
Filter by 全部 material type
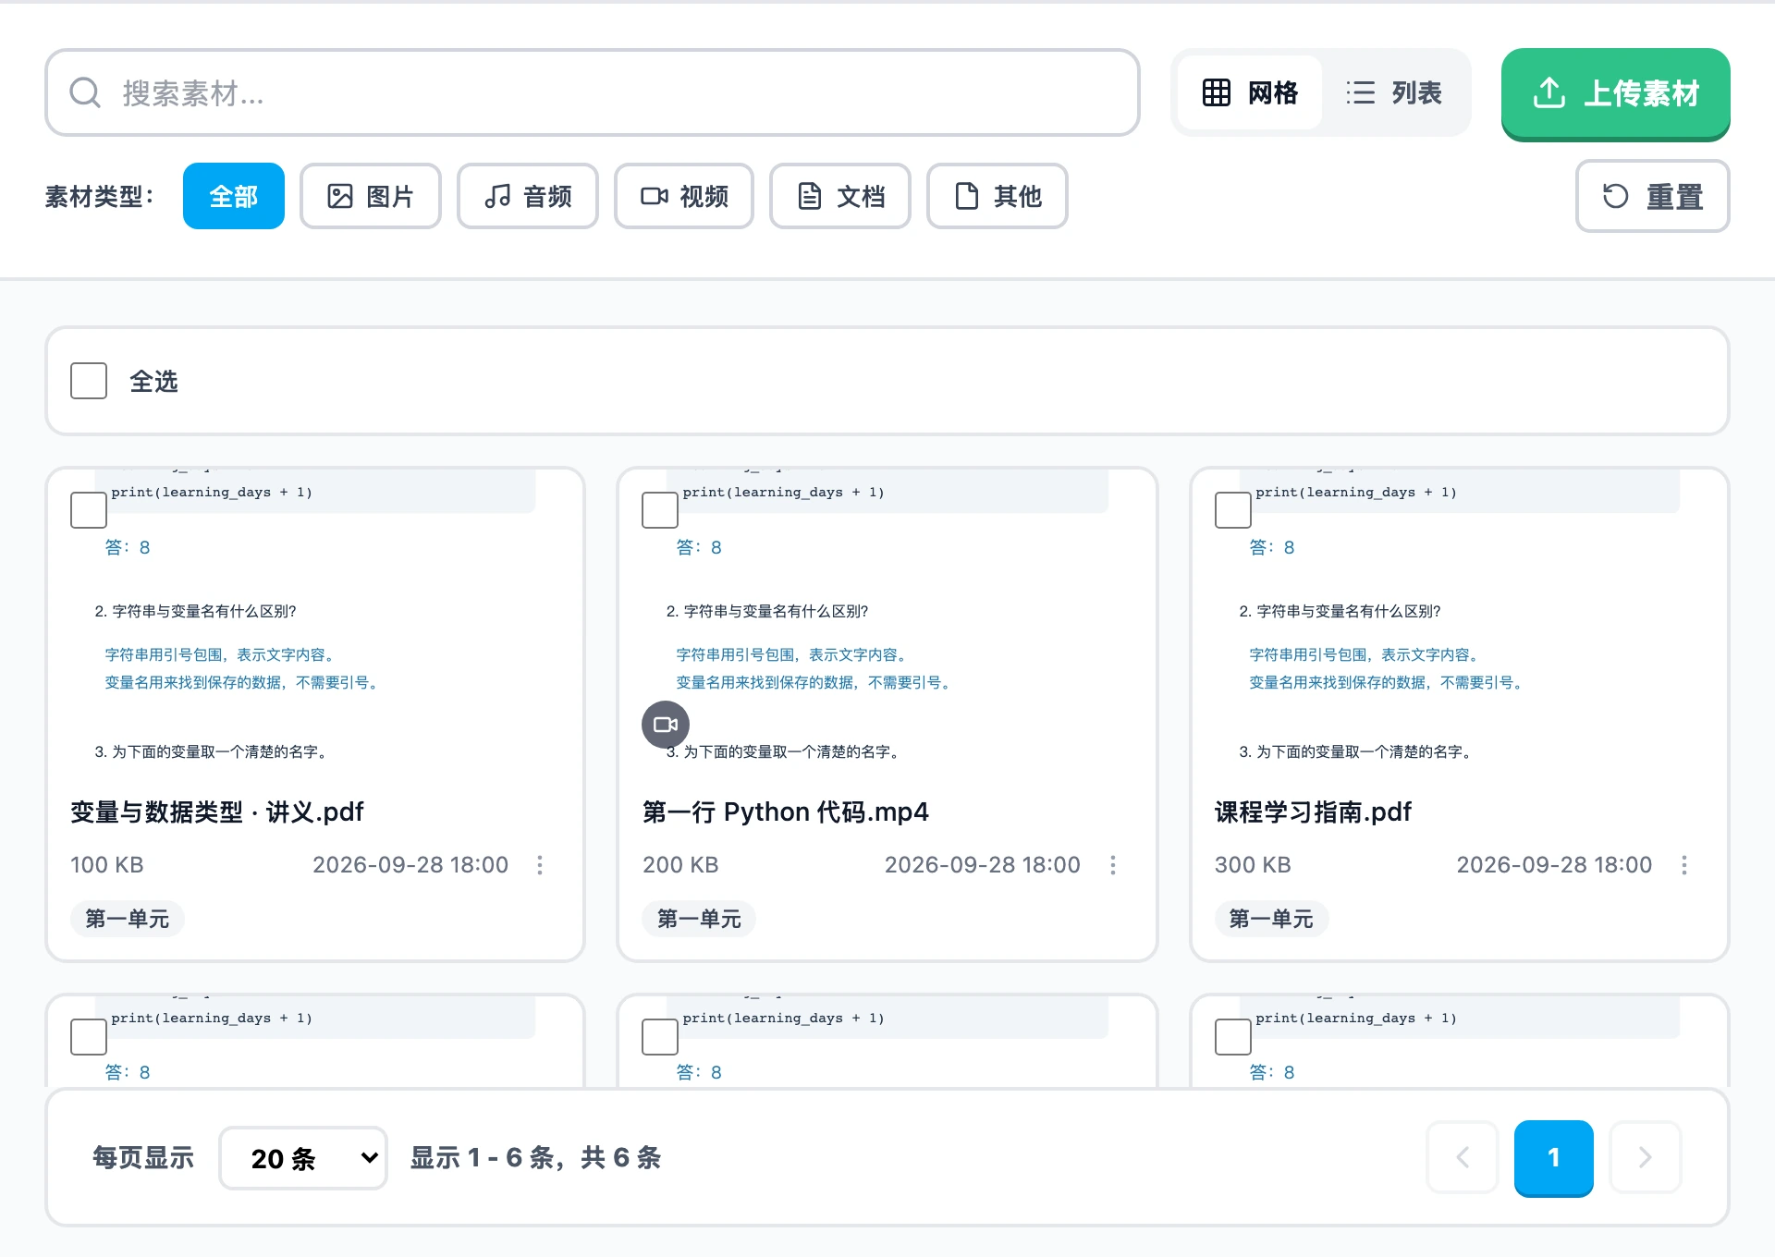[234, 196]
